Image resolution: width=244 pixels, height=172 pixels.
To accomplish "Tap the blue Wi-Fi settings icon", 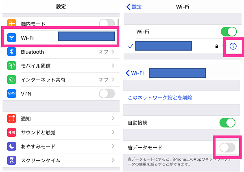I will [12, 38].
